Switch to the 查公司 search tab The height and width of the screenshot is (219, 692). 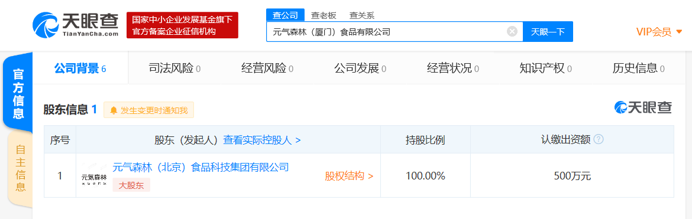point(285,15)
